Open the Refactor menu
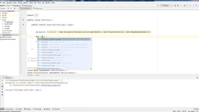199x112 pixels. (x=26, y=3)
